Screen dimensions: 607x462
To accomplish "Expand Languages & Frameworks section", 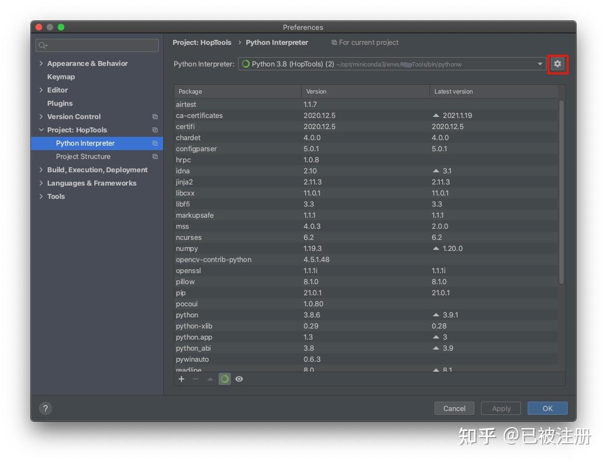I will pyautogui.click(x=41, y=183).
